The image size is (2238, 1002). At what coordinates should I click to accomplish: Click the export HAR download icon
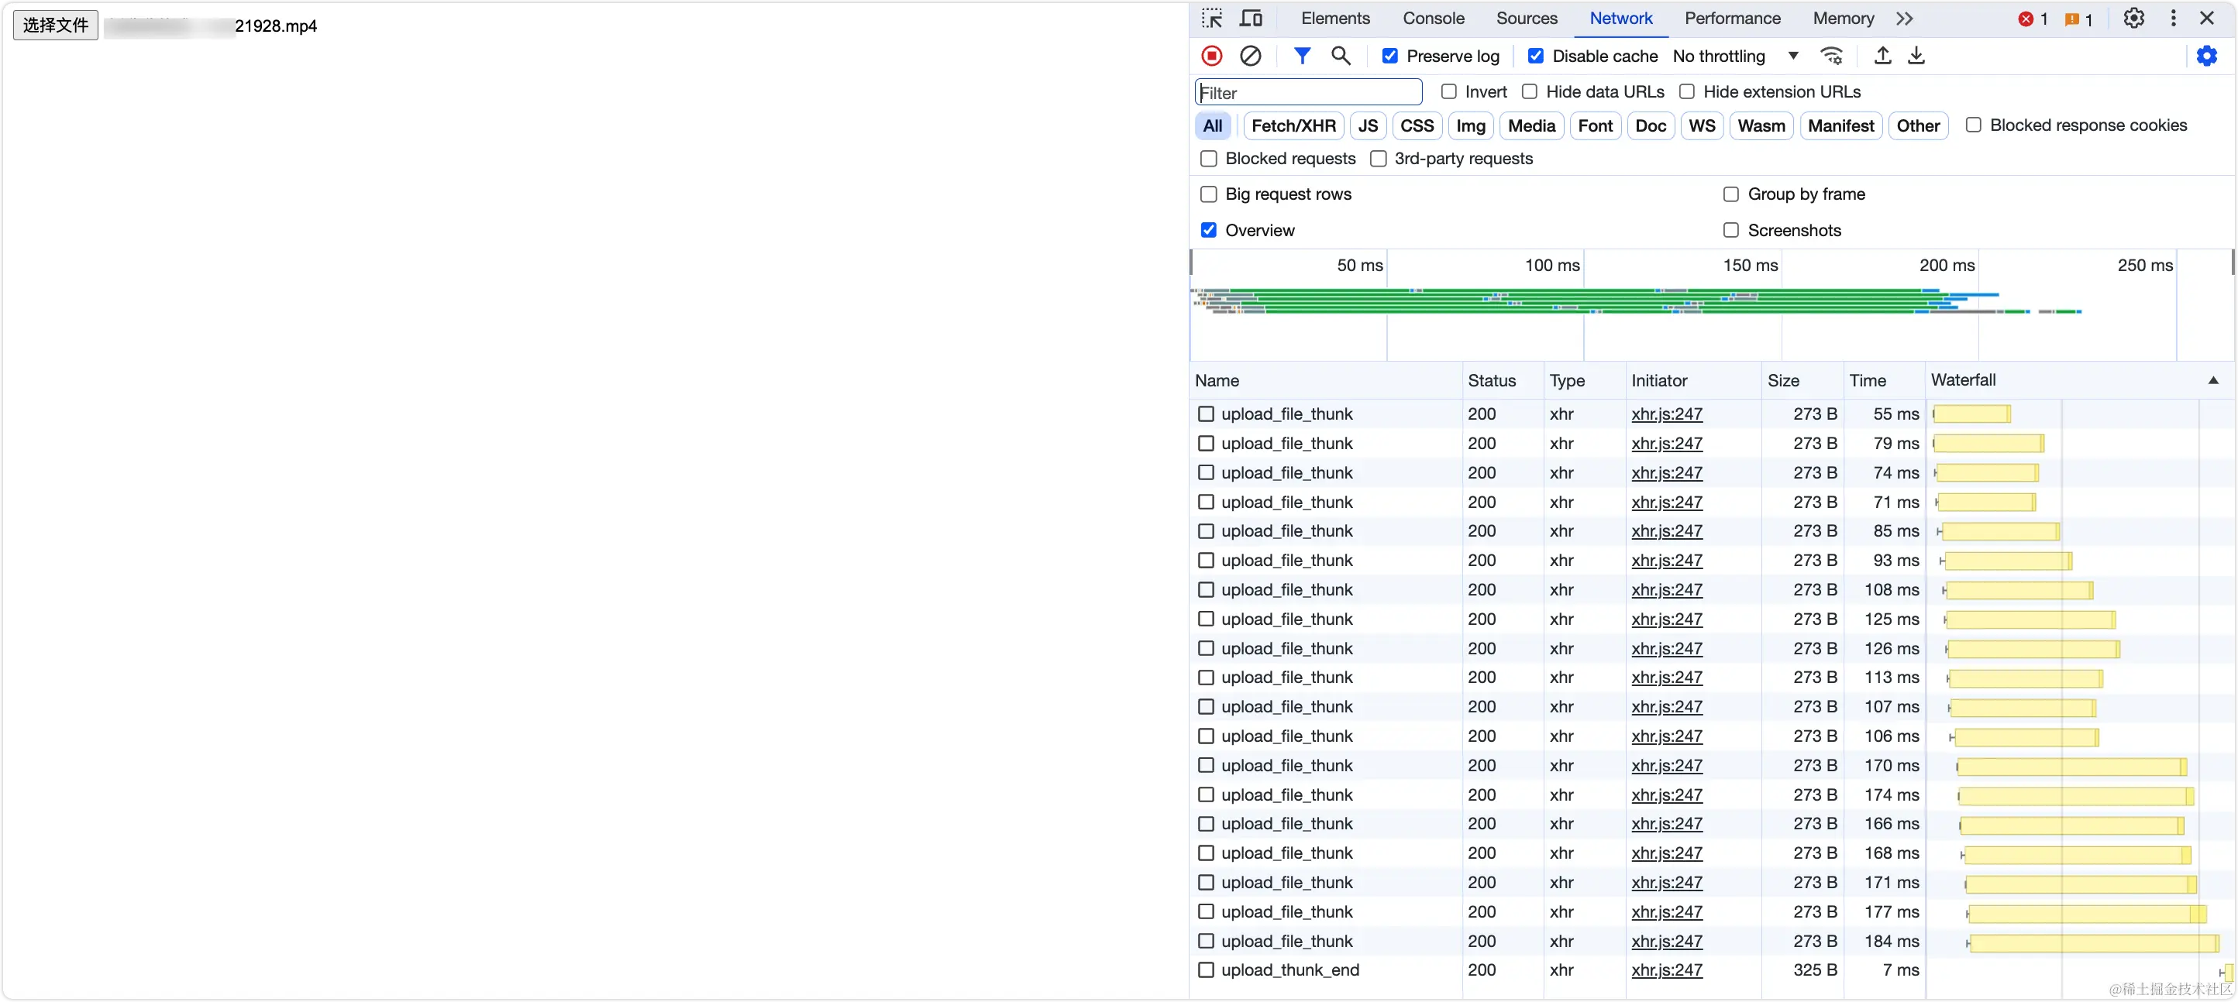tap(1916, 56)
